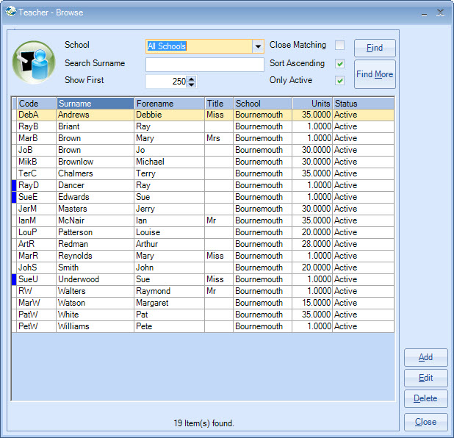Screen dimensions: 454x438
Task: Click the Edit button
Action: 425,378
